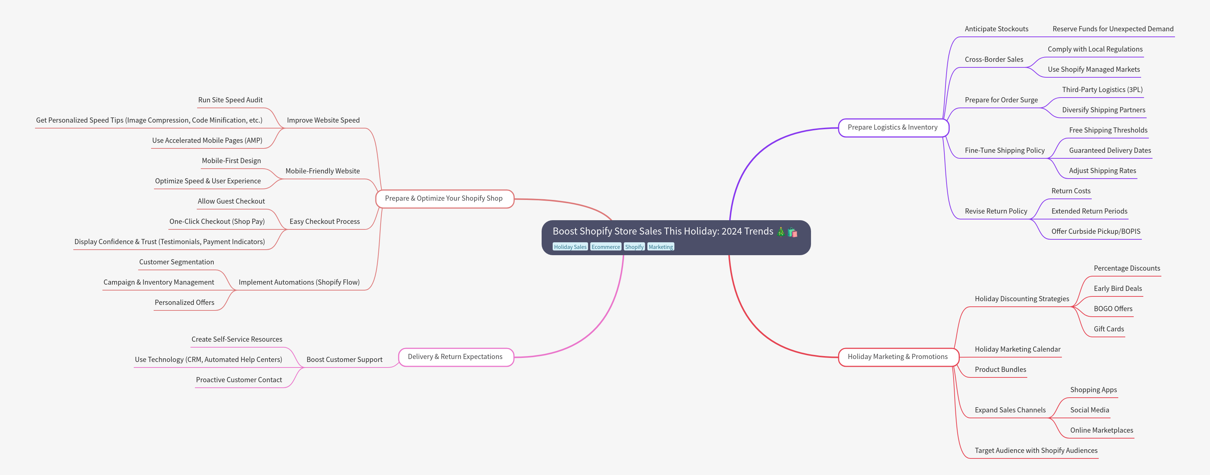Image resolution: width=1210 pixels, height=475 pixels.
Task: Select 'Improve Website Speed' topic
Action: tap(323, 120)
